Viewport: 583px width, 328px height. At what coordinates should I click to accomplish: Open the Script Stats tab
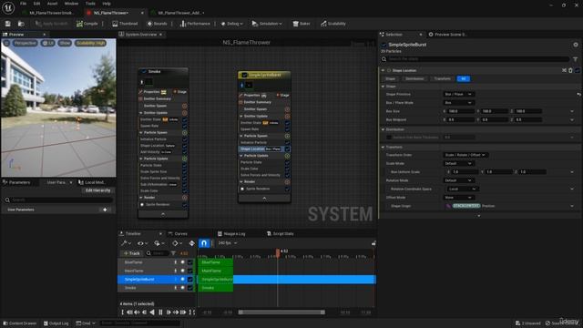281,233
